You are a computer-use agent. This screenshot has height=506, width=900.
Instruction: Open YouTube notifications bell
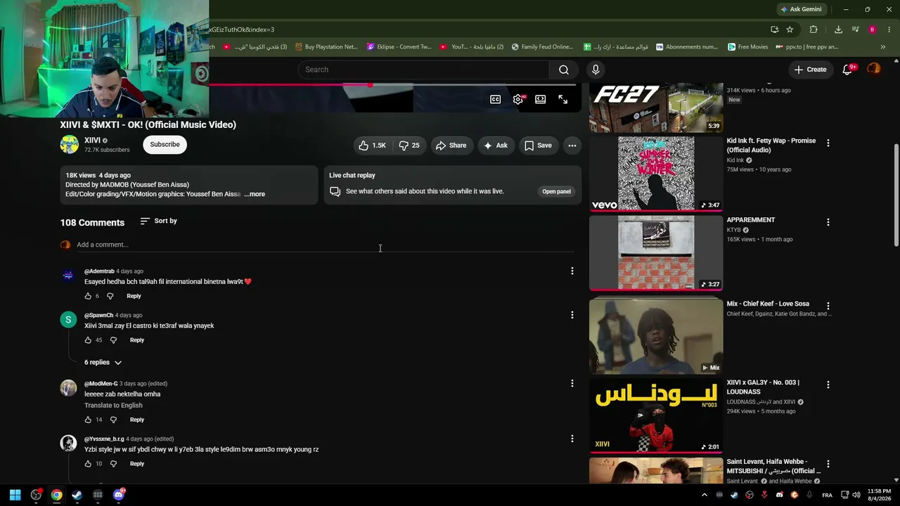tap(847, 70)
